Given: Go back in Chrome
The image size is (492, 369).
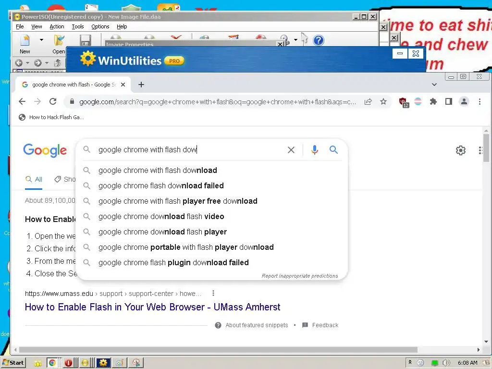Looking at the screenshot, I should (x=22, y=101).
